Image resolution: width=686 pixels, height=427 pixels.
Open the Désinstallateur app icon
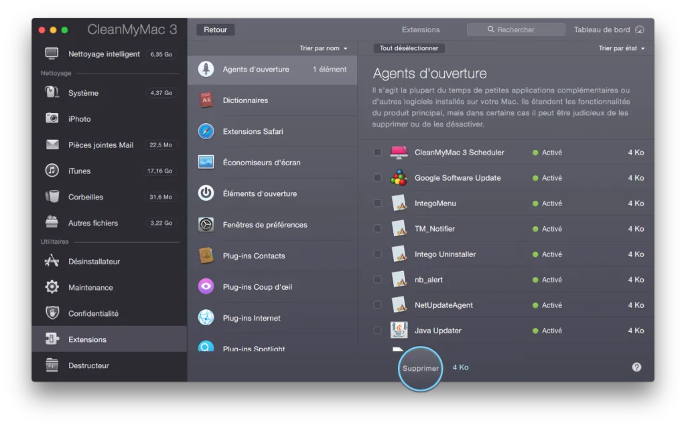click(x=52, y=261)
